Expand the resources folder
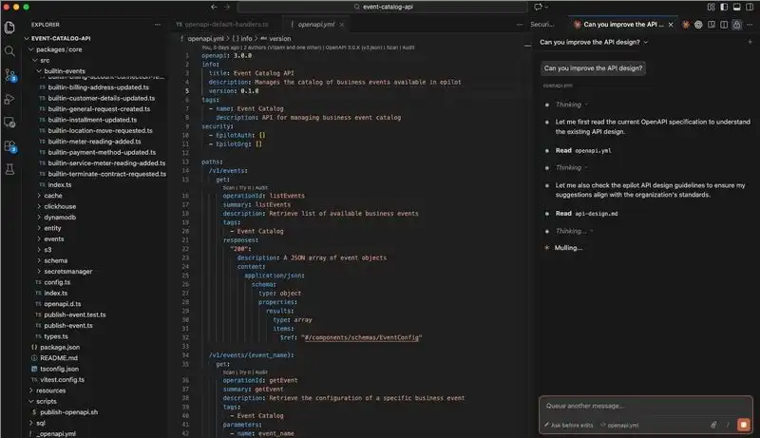This screenshot has width=760, height=438. pos(50,390)
